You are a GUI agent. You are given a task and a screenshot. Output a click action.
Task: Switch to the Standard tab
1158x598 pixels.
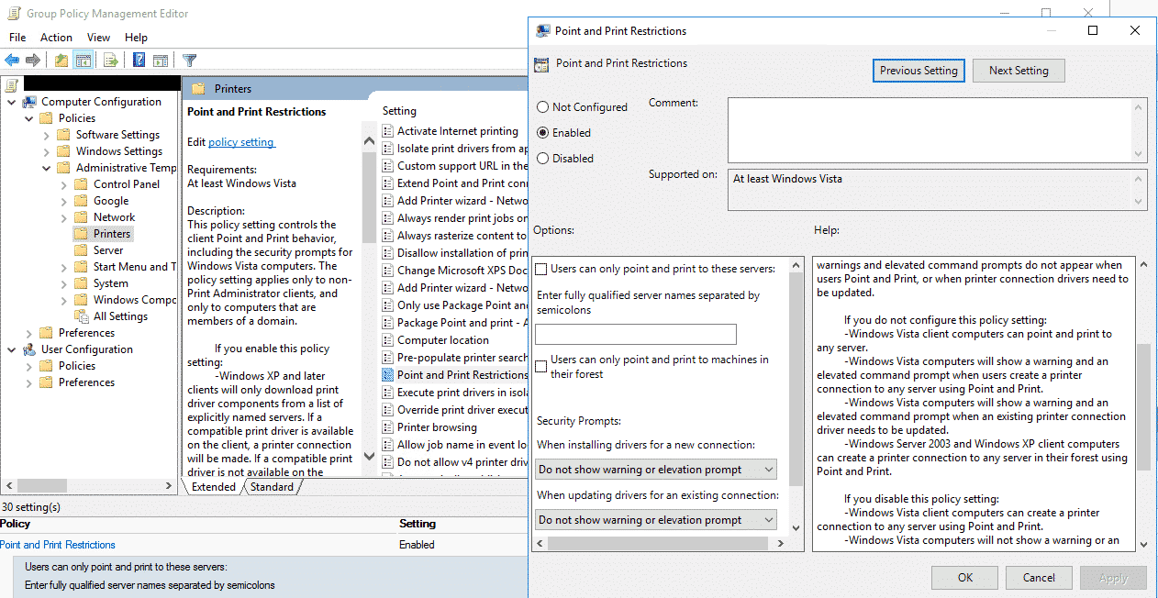(x=273, y=487)
